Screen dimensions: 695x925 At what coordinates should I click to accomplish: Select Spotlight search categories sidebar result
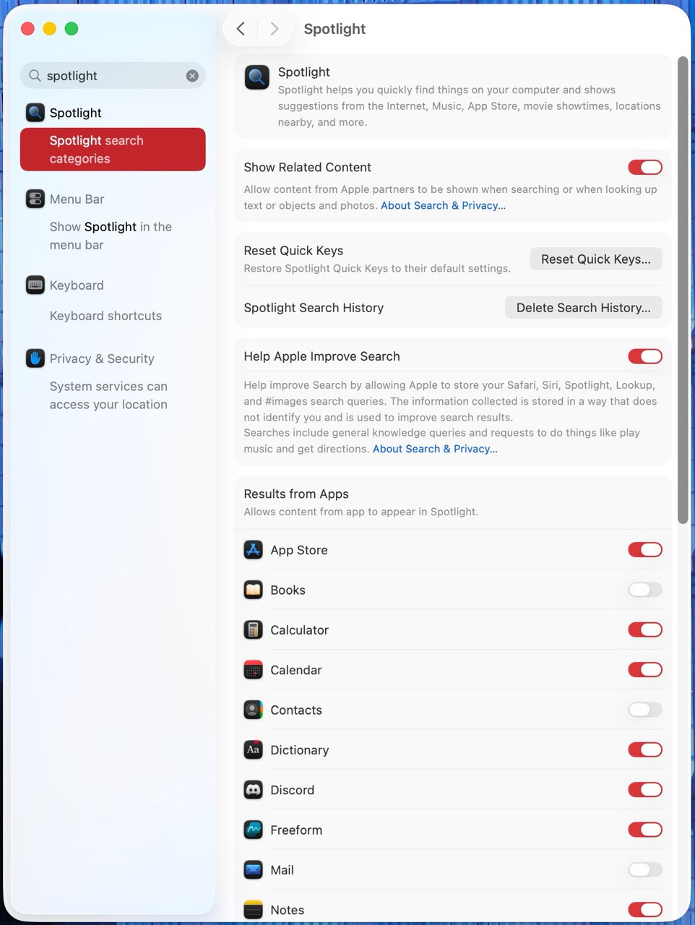pyautogui.click(x=113, y=150)
